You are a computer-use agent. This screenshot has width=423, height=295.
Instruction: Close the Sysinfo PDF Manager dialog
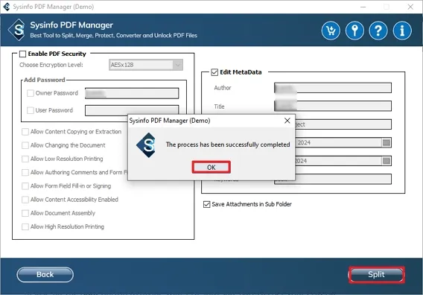(x=287, y=121)
